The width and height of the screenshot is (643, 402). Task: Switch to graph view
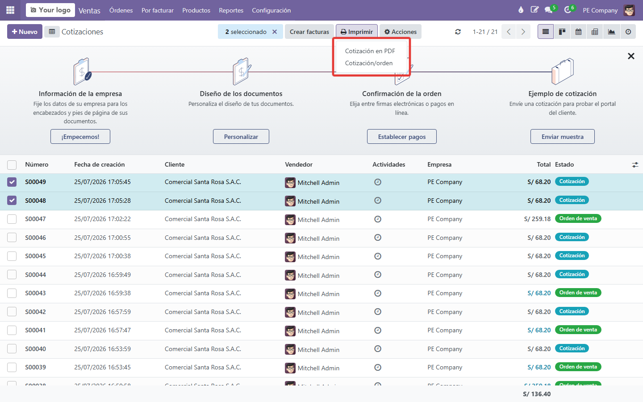point(611,32)
